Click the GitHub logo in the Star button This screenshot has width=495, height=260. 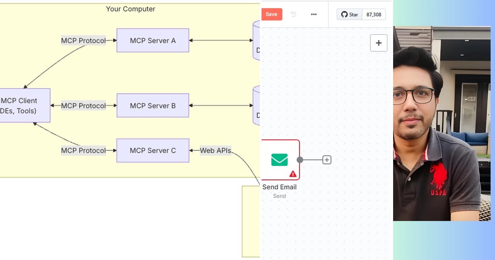(x=344, y=14)
